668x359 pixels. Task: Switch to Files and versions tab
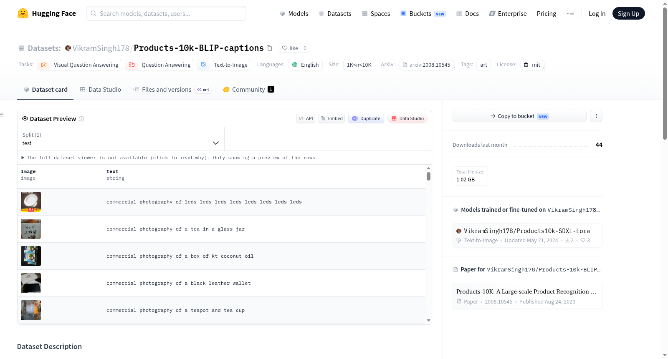coord(172,89)
